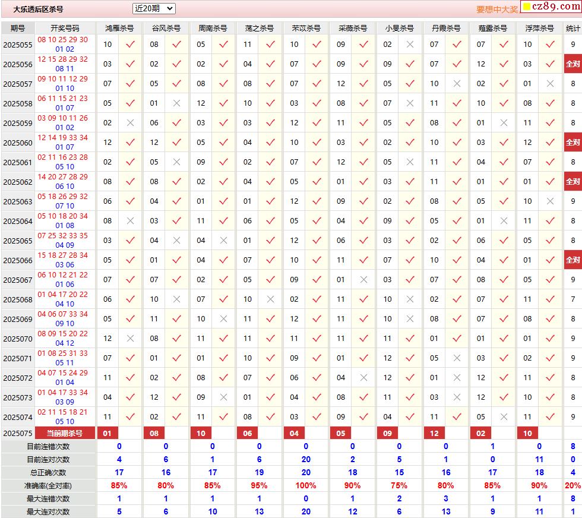
Task: Click the red checkmark for 浮萍杀号 in row 2025074
Action: [x=550, y=417]
